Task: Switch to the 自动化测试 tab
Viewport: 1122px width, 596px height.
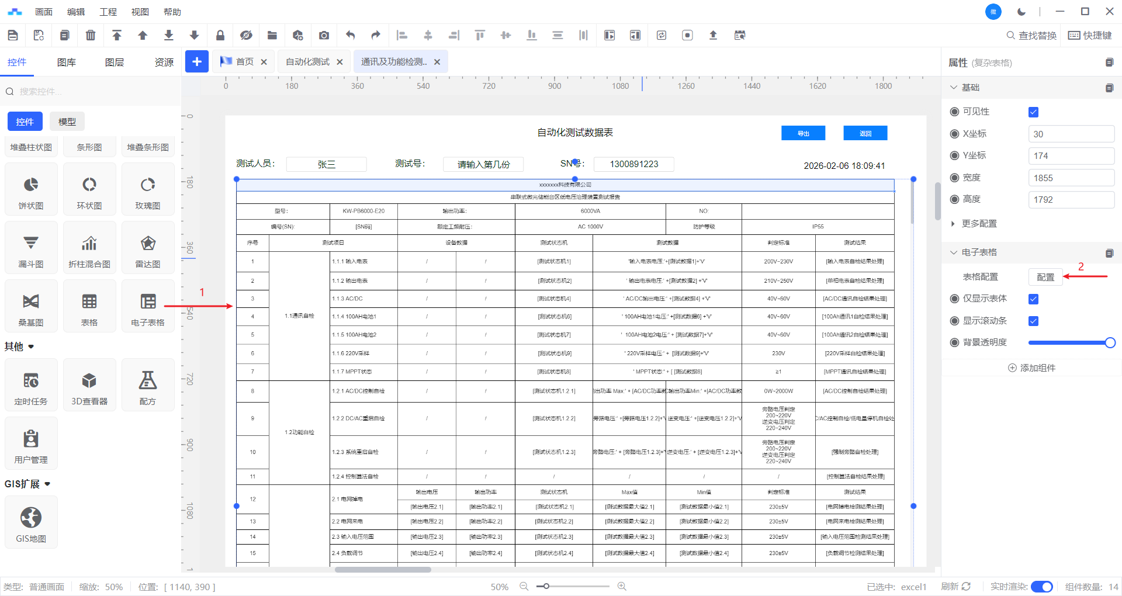Action: [307, 62]
